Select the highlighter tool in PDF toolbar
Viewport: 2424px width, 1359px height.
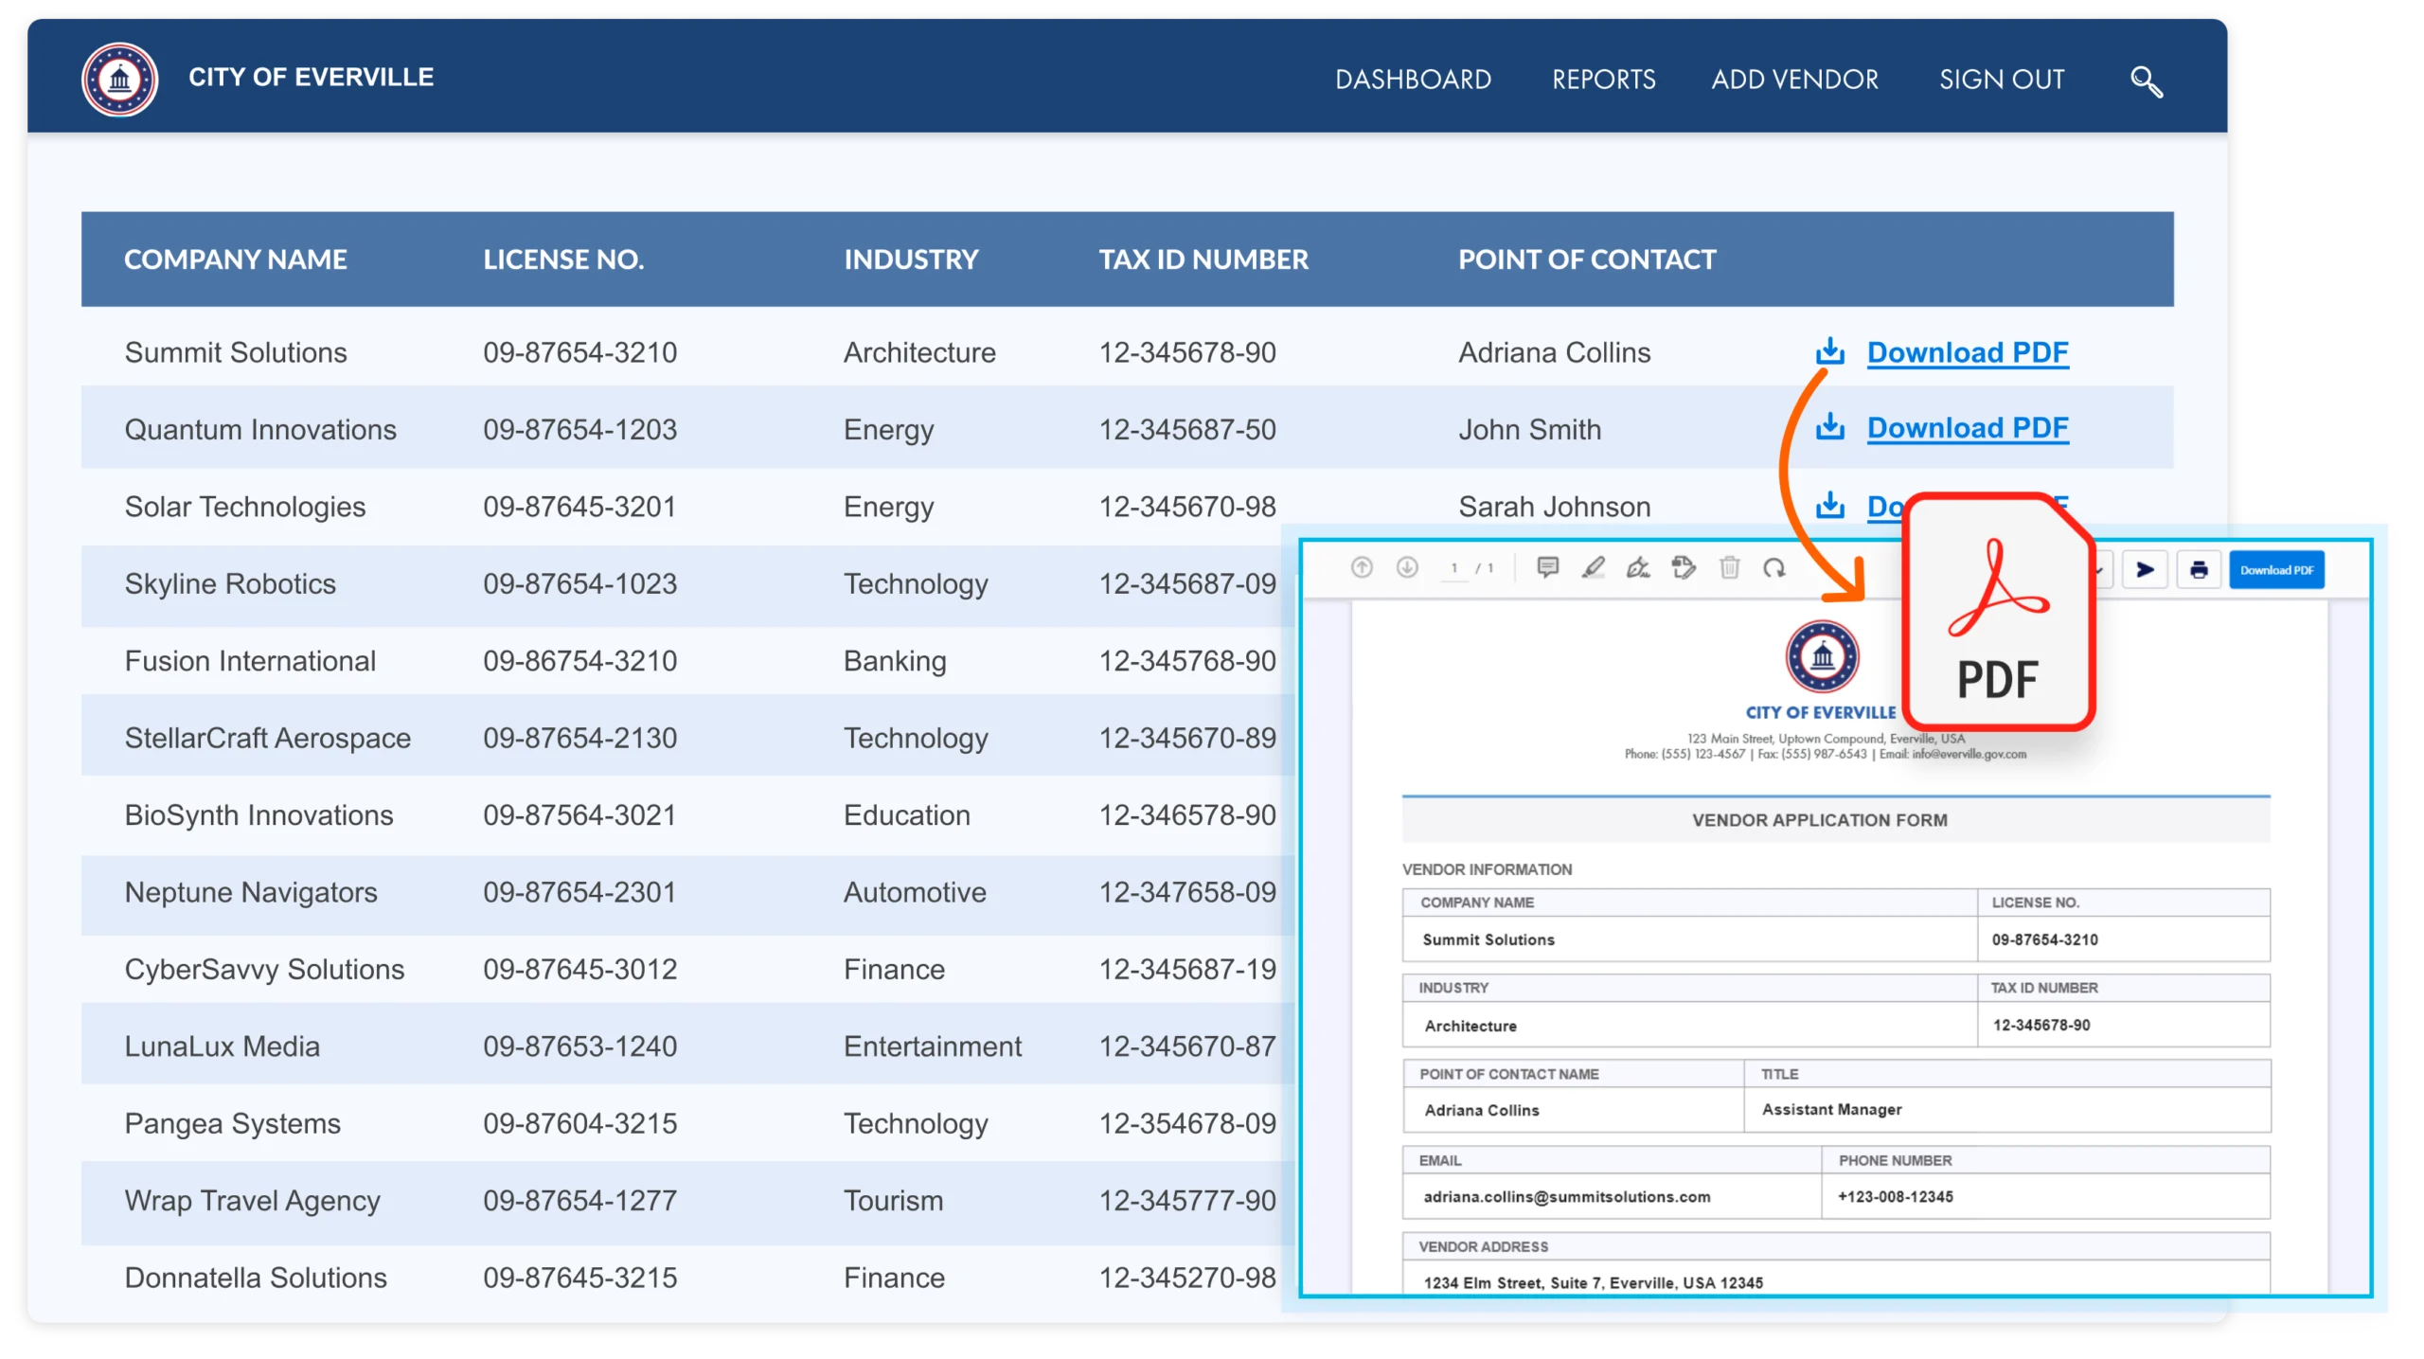(1593, 567)
